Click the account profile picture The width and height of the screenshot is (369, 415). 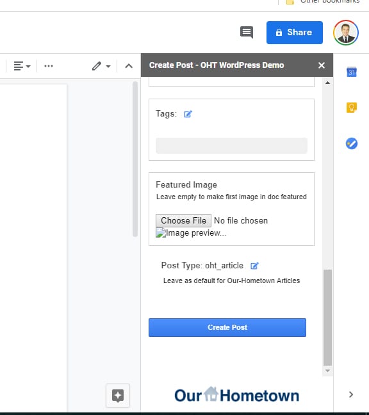click(x=346, y=33)
